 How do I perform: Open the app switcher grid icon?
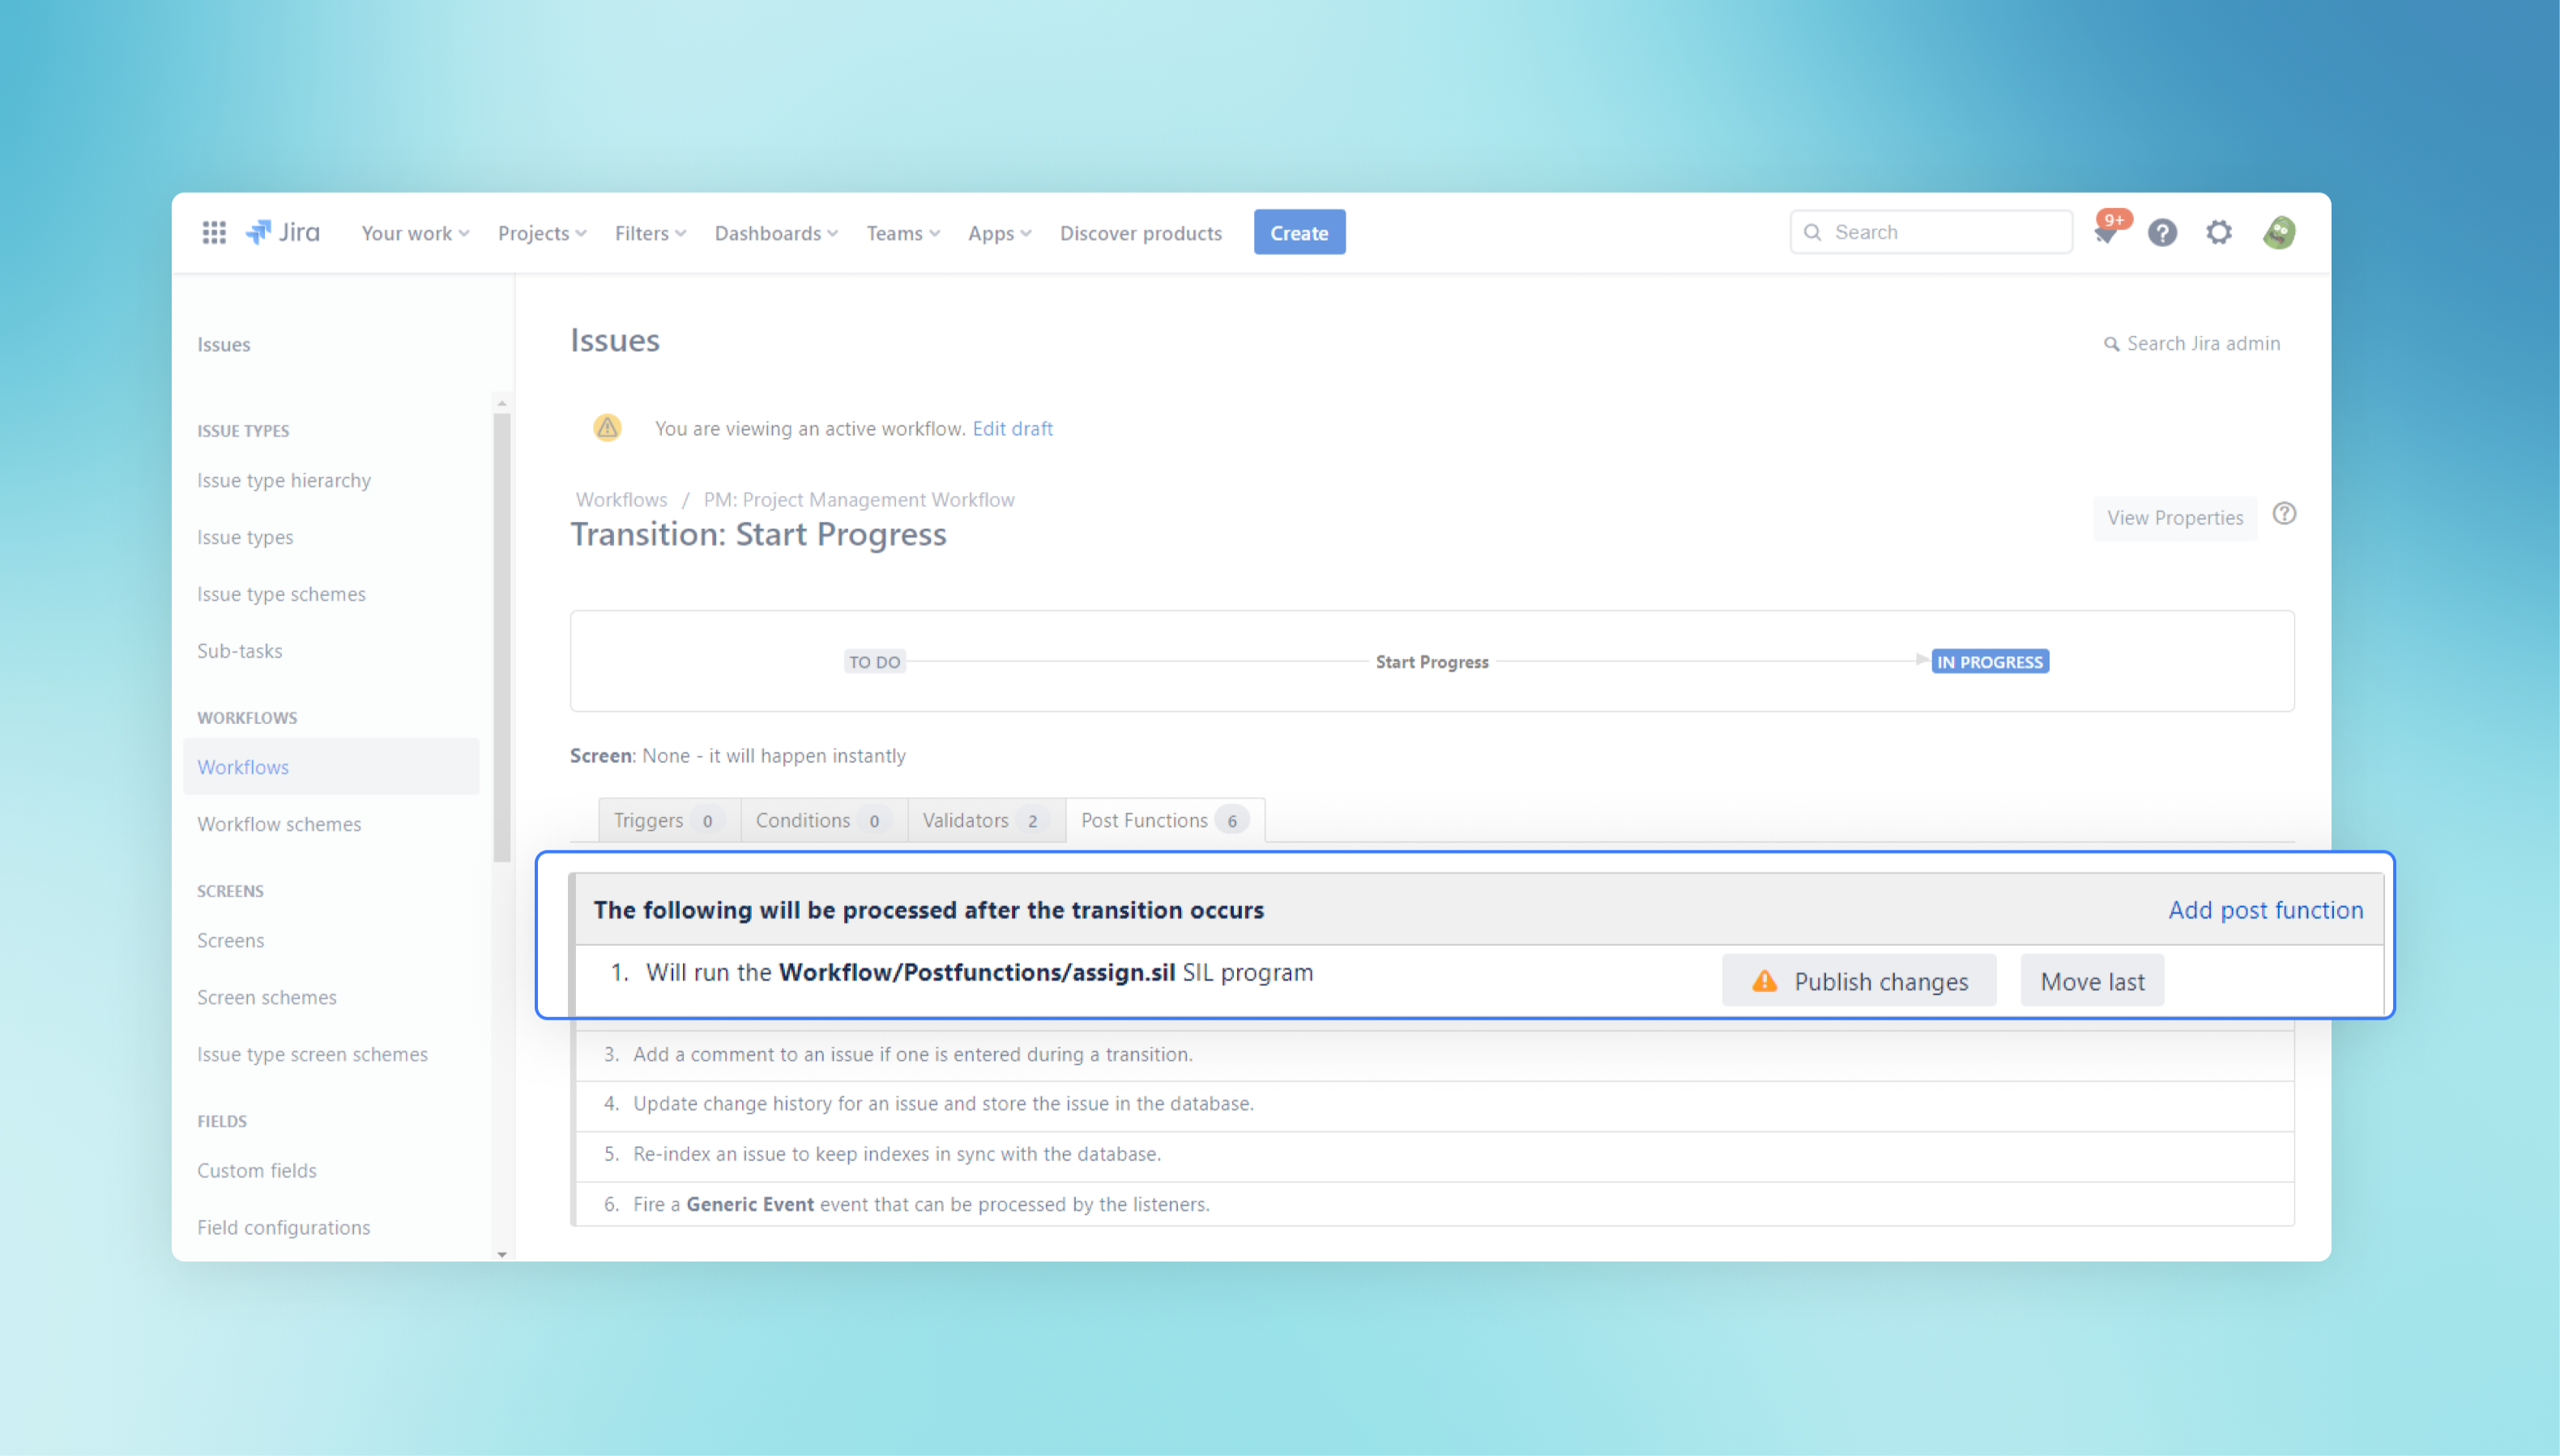pos(213,233)
